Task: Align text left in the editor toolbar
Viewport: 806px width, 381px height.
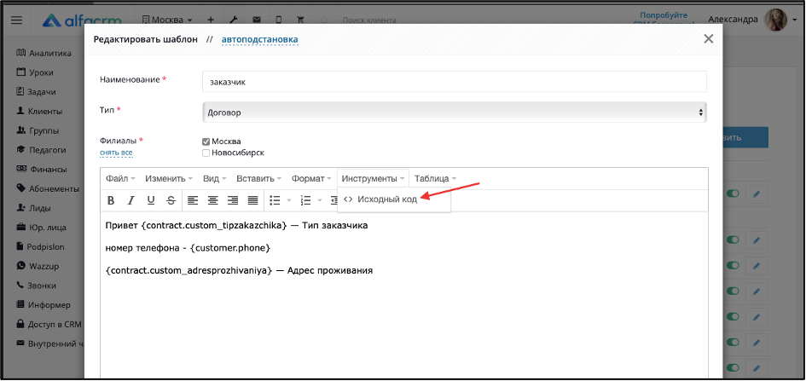Action: (x=193, y=201)
